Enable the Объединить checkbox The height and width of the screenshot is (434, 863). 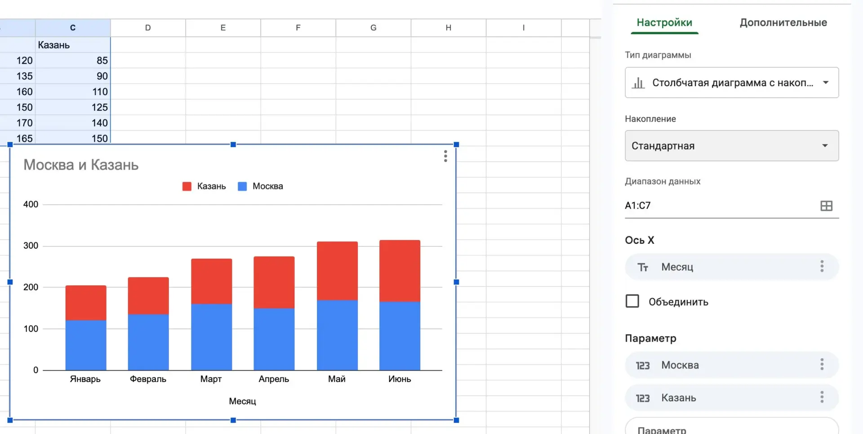point(632,301)
